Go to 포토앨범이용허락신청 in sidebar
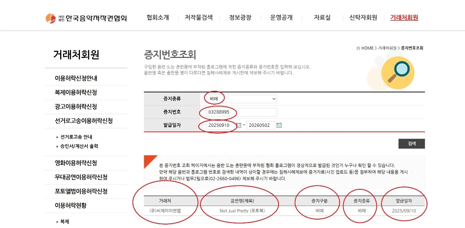Screen dimensions: 465x228 81,191
